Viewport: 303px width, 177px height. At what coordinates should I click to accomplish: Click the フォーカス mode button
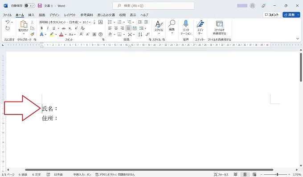pyautogui.click(x=221, y=174)
